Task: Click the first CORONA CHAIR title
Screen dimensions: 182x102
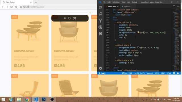Action: click(24, 51)
